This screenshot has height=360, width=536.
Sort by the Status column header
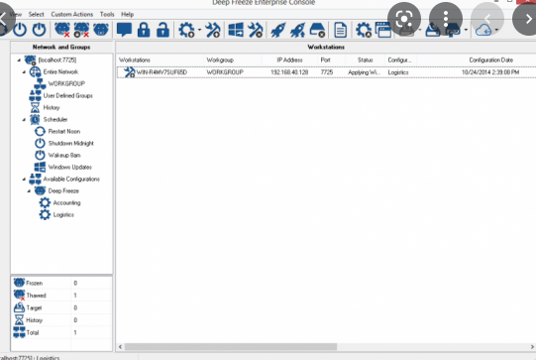(x=365, y=60)
